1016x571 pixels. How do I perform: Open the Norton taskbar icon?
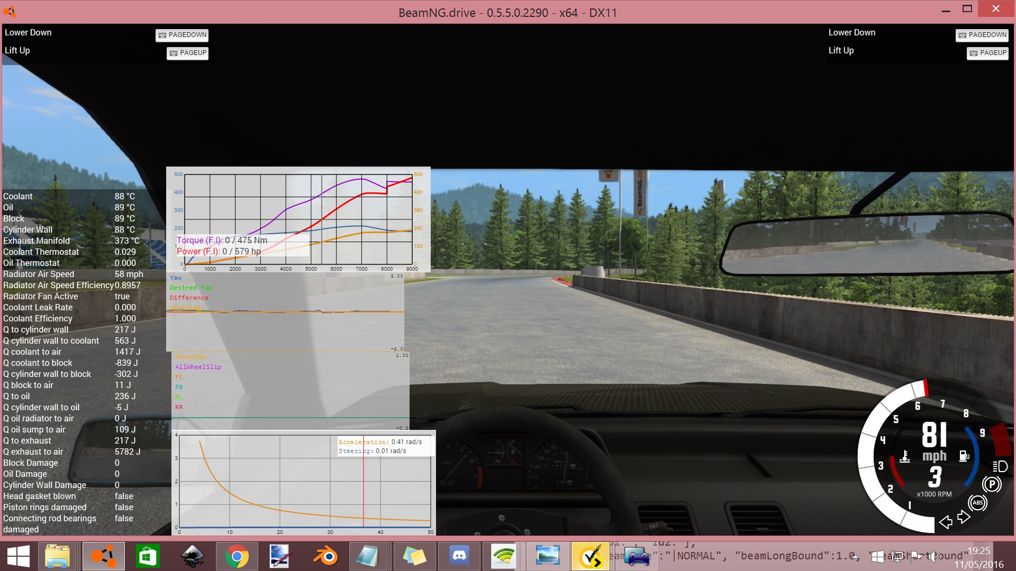[591, 557]
